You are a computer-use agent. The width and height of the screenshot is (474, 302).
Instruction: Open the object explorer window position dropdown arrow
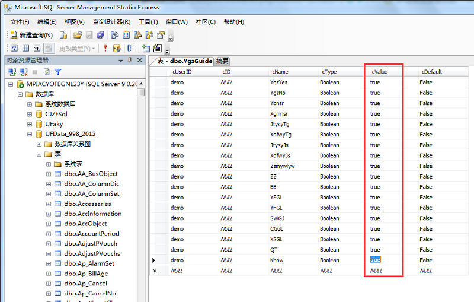[x=121, y=61]
